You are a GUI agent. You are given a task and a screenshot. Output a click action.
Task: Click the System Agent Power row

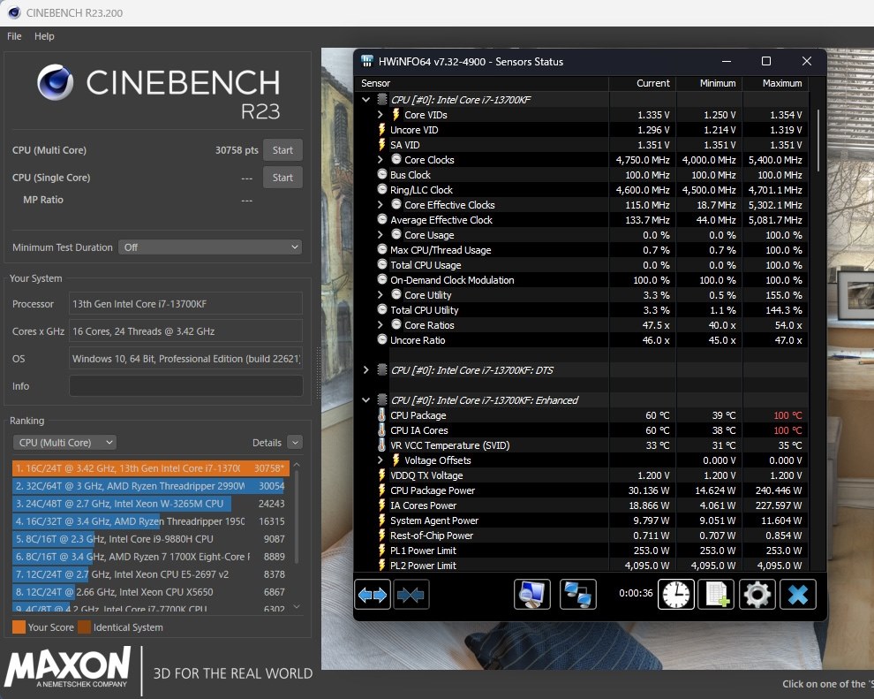pyautogui.click(x=582, y=520)
